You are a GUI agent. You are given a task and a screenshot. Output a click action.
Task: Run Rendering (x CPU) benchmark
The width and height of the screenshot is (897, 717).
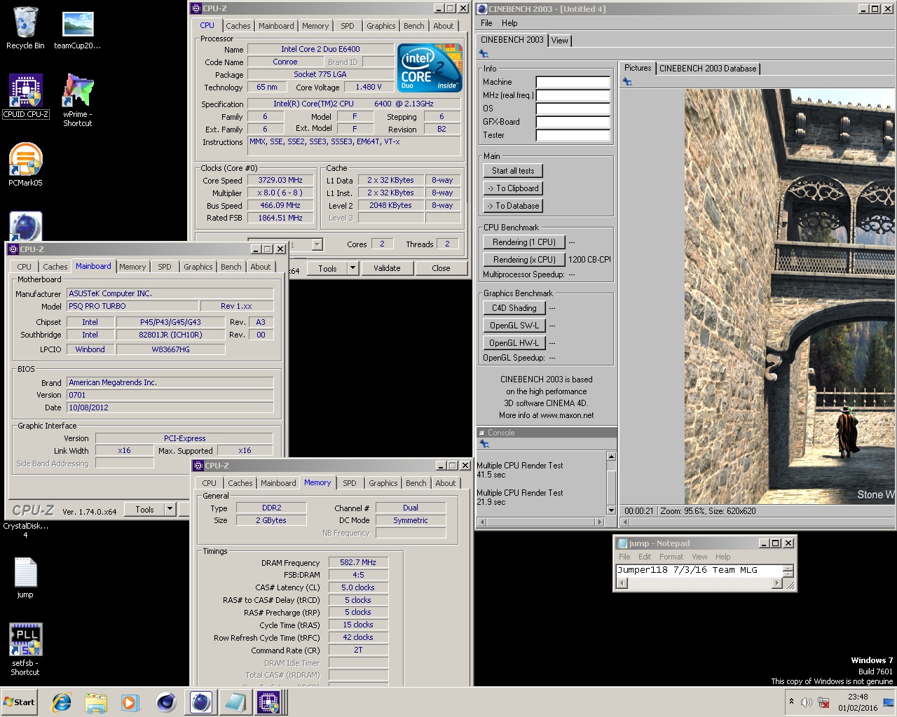tap(524, 260)
